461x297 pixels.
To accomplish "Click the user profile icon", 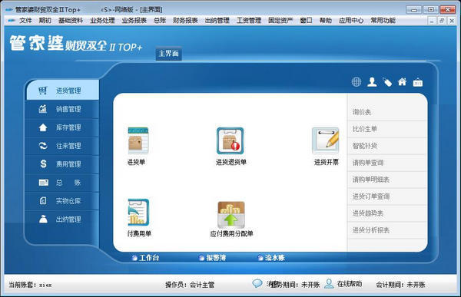I will tap(372, 81).
